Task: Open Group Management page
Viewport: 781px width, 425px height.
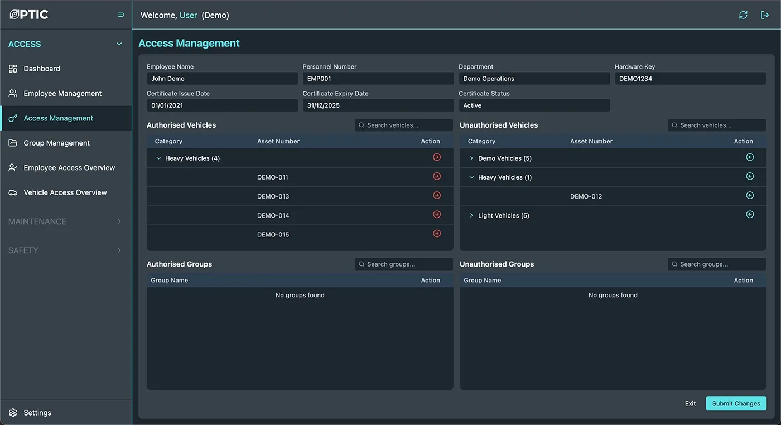Action: click(66, 143)
